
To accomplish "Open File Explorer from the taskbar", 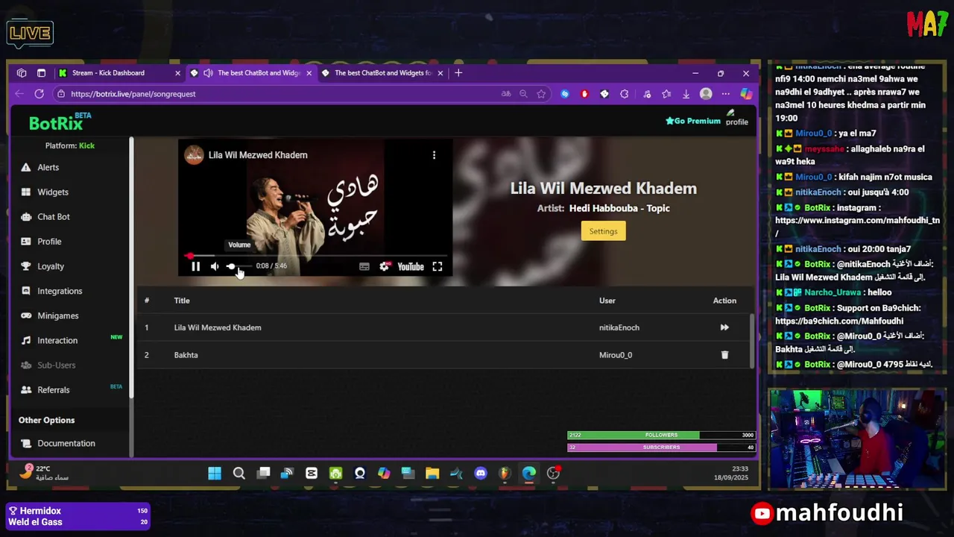I will coord(432,474).
